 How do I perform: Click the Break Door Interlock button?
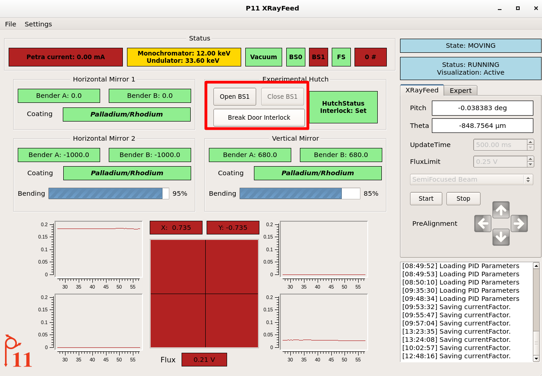tap(259, 117)
